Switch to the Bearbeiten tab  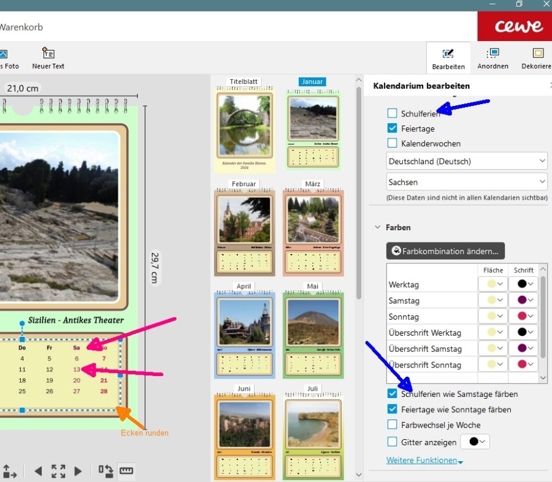448,58
